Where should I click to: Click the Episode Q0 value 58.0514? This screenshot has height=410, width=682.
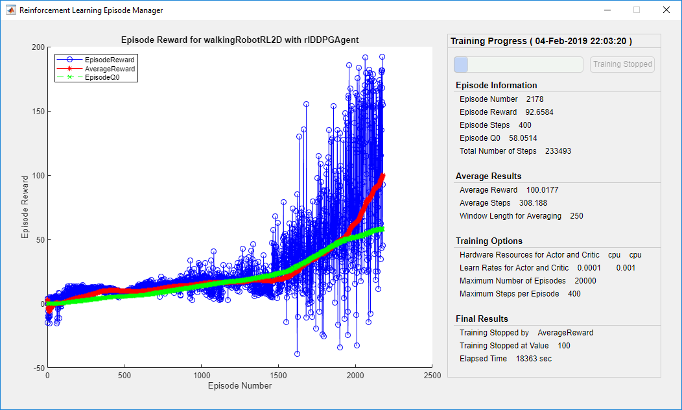tap(523, 138)
